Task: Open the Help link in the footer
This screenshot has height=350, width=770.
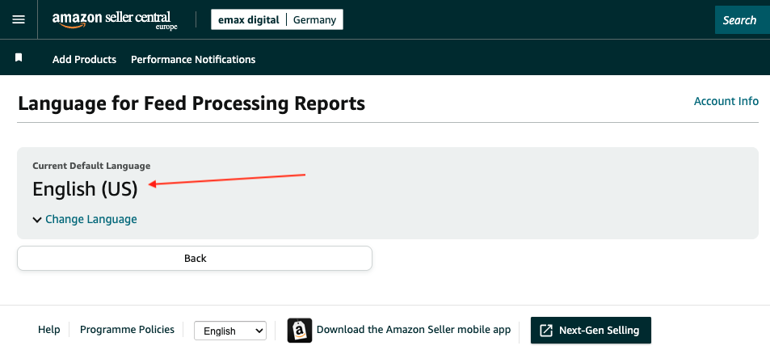Action: point(49,329)
